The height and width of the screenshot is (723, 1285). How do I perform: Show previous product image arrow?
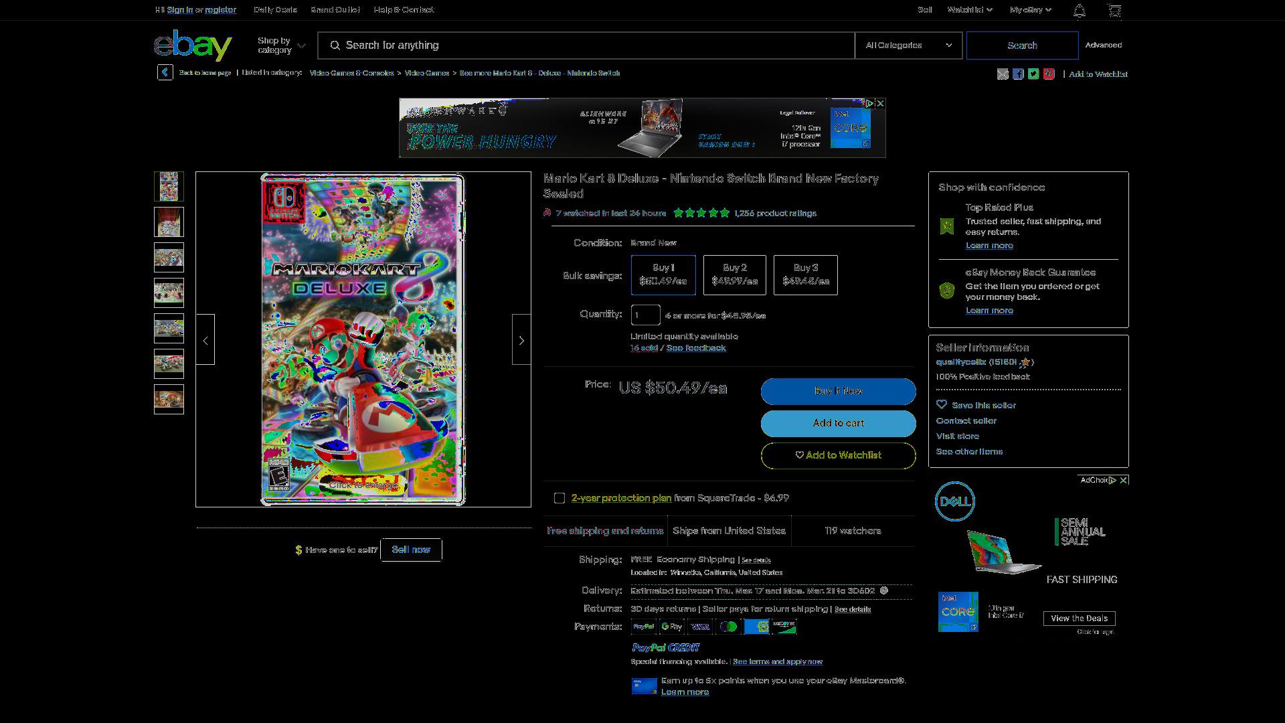[x=205, y=340]
